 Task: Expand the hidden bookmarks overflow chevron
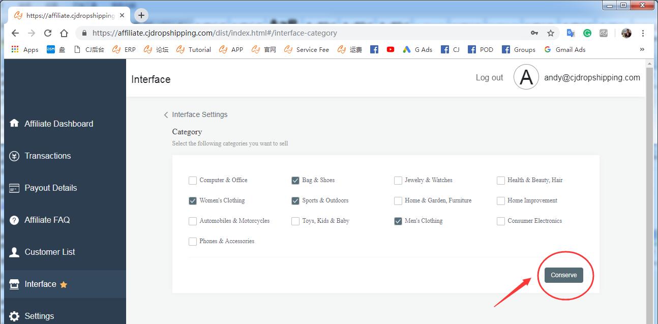click(642, 49)
